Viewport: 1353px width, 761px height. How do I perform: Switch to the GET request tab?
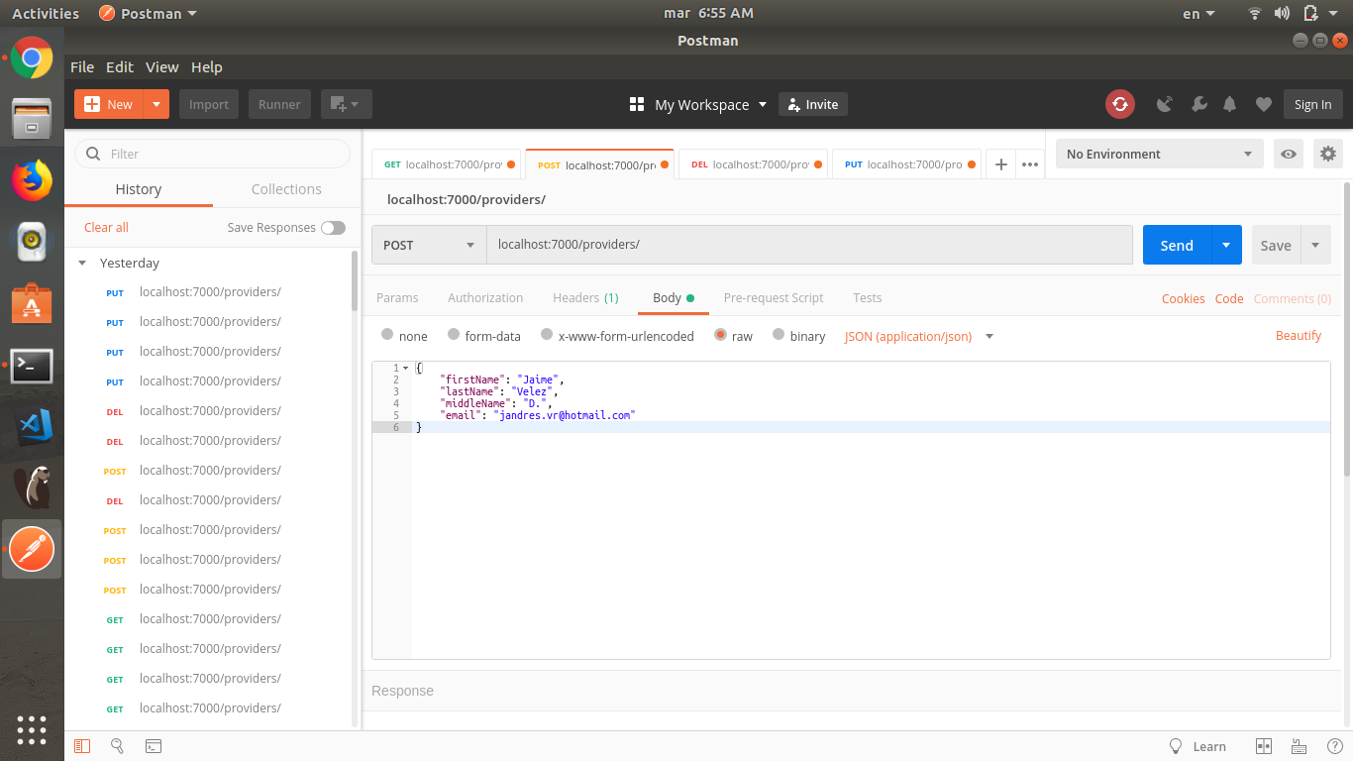click(x=447, y=164)
